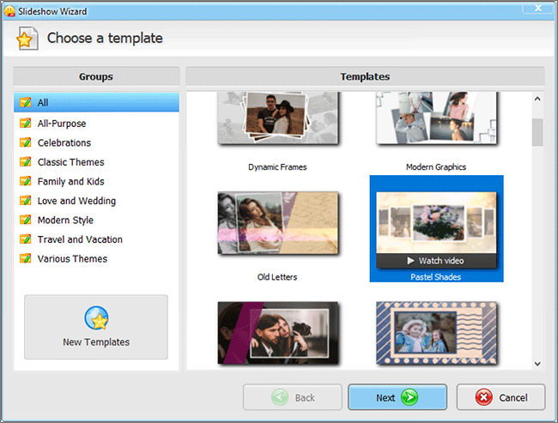
Task: Click the Old Letters label
Action: click(x=277, y=277)
